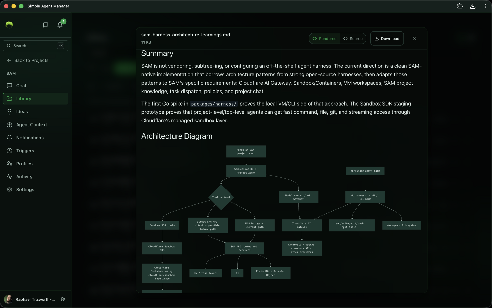Click the 'Workspace filesystem' node
492x308 pixels.
pos(401,225)
